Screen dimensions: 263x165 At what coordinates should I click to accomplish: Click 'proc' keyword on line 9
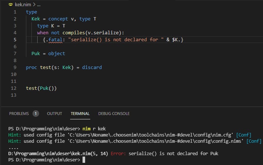31,68
